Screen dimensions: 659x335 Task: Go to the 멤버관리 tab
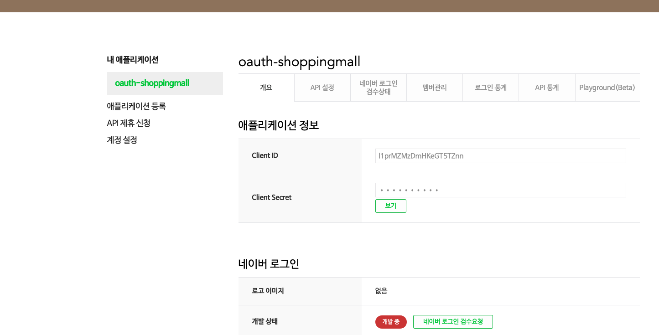click(435, 88)
